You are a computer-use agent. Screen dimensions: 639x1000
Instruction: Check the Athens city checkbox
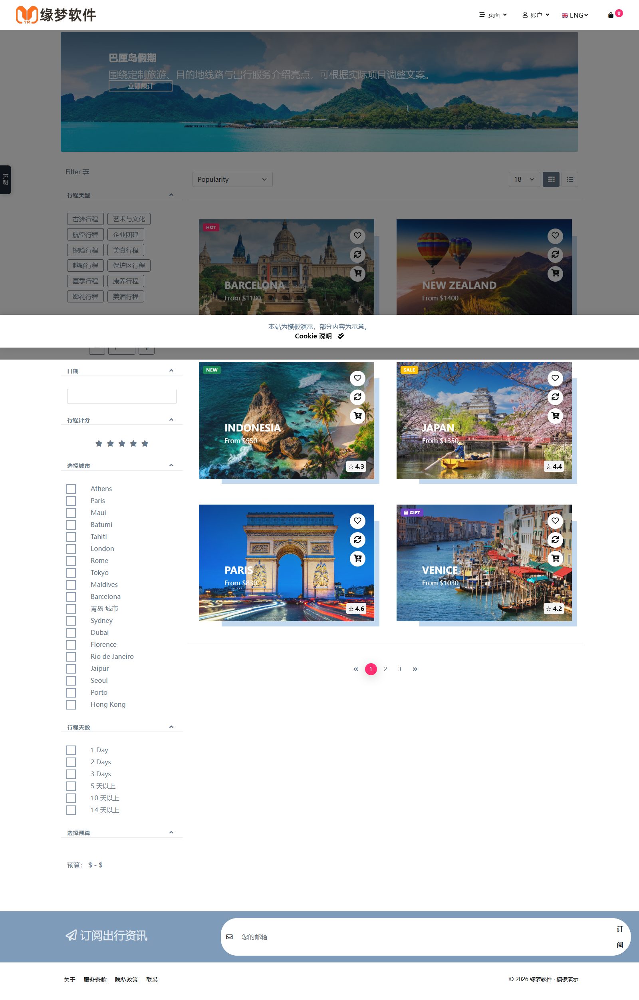coord(71,489)
